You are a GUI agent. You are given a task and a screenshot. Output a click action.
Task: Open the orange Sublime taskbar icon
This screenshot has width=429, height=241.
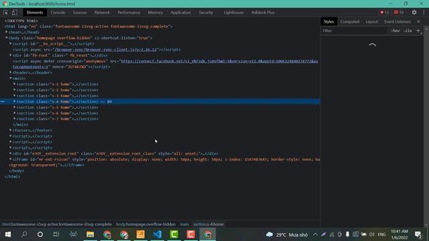tap(140, 234)
